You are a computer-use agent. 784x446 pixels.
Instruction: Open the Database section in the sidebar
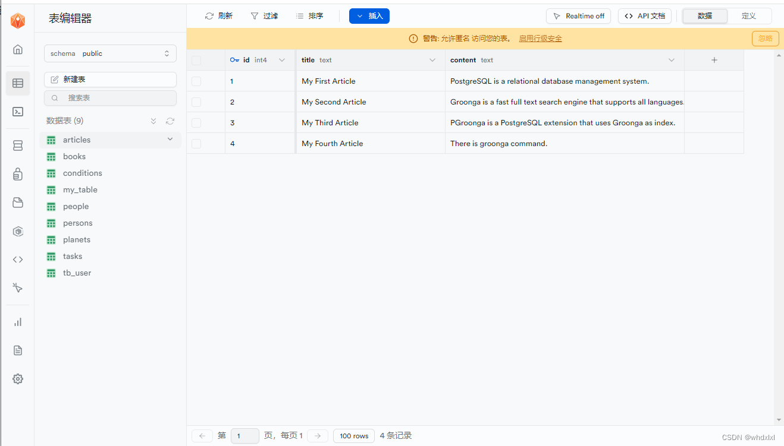pyautogui.click(x=17, y=145)
